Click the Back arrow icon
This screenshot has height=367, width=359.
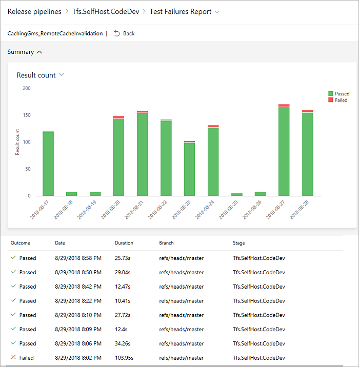click(x=116, y=33)
